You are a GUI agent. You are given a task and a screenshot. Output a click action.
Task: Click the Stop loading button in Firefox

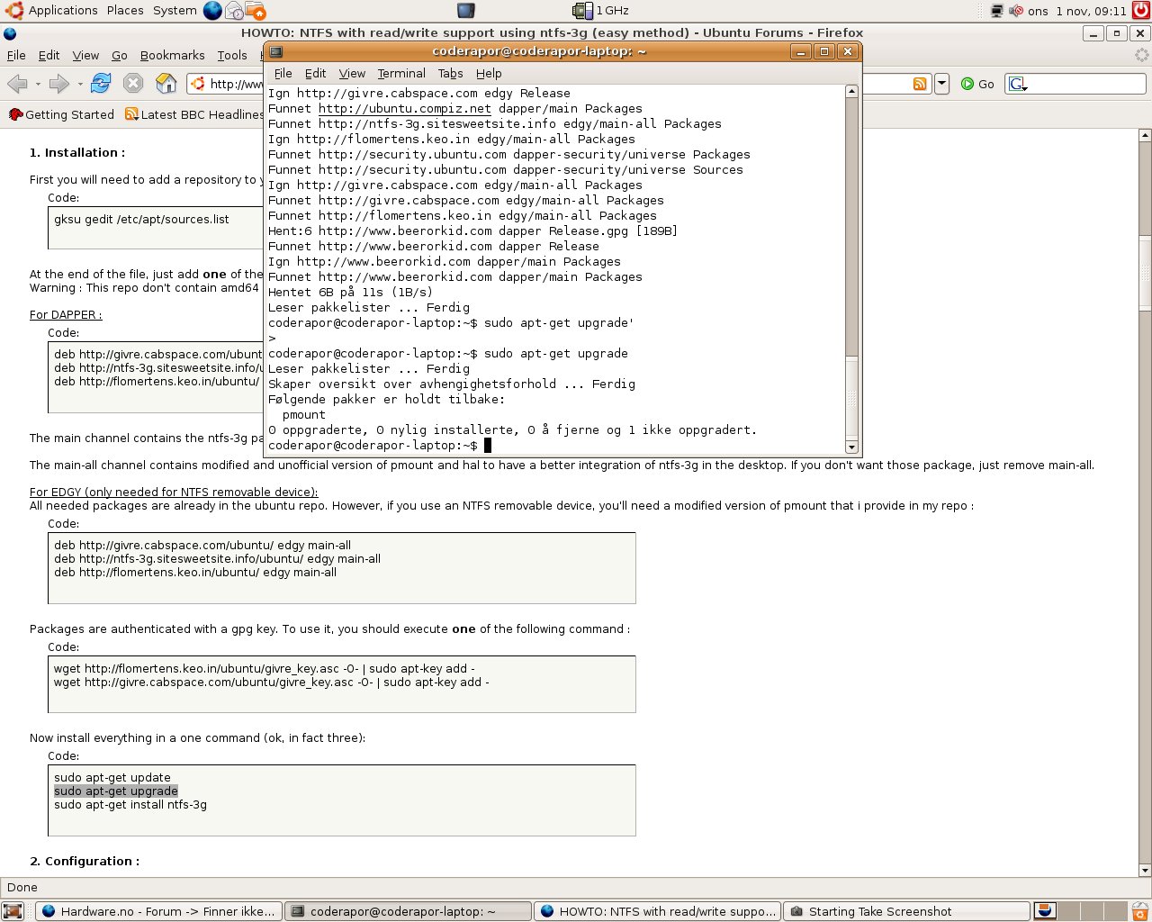[x=133, y=84]
